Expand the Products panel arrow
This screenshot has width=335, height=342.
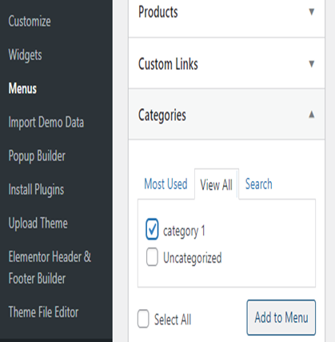(x=311, y=12)
